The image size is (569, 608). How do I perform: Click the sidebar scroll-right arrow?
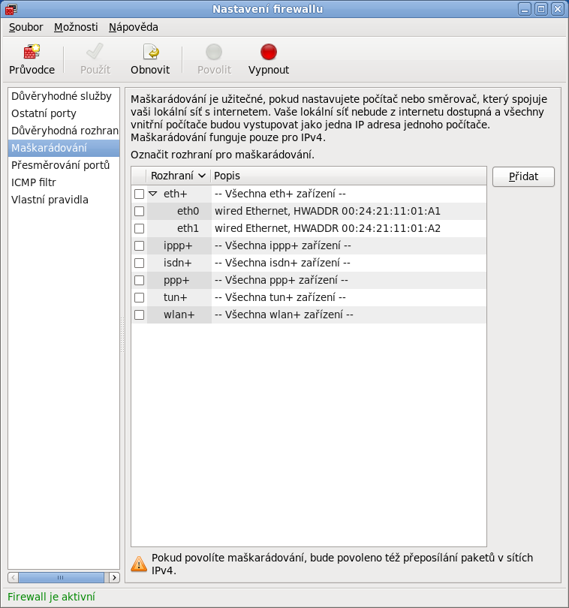[x=114, y=578]
